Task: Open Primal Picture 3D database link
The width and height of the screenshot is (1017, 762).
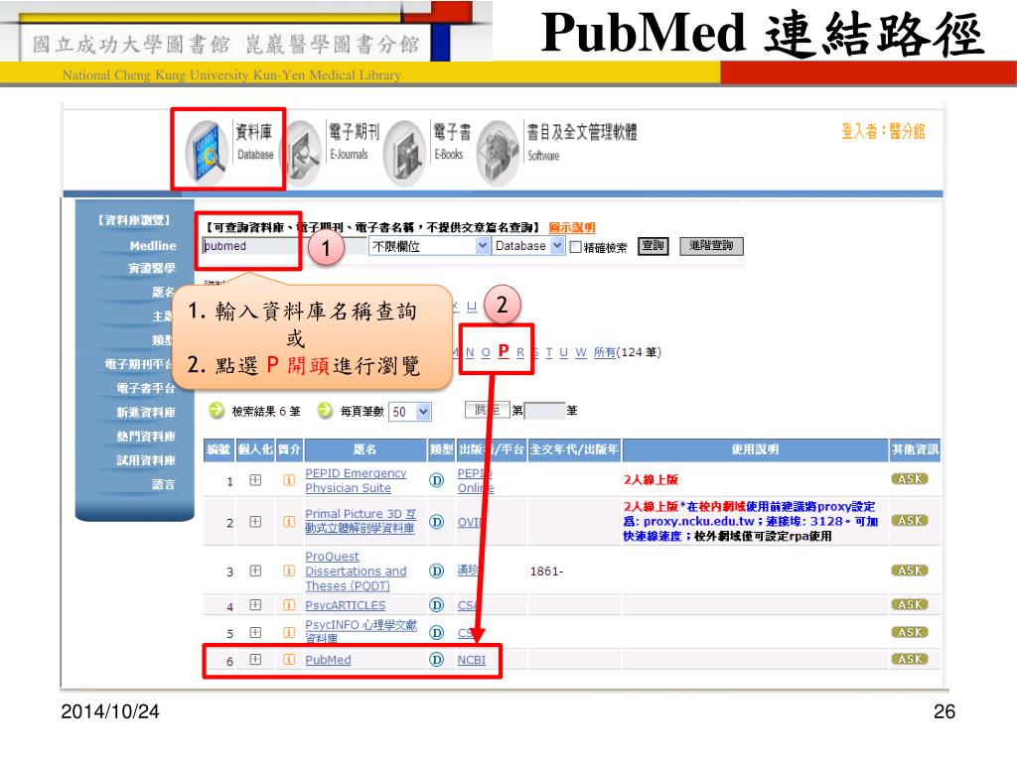Action: point(361,521)
